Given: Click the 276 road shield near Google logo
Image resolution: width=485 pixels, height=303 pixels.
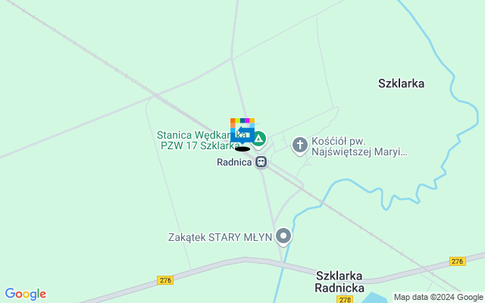Looking at the screenshot, I should (165, 280).
